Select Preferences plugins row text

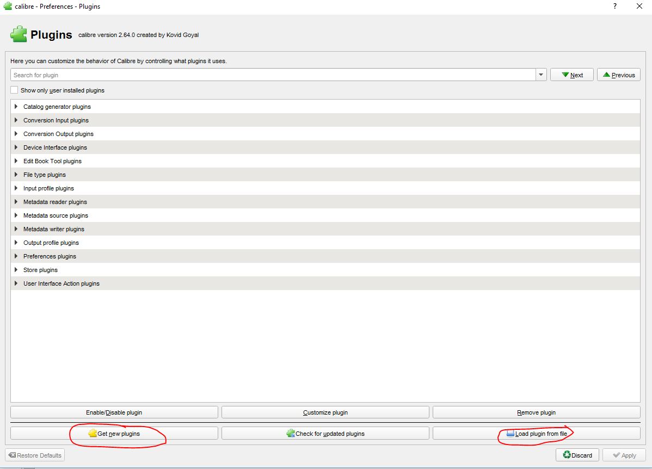pos(50,257)
